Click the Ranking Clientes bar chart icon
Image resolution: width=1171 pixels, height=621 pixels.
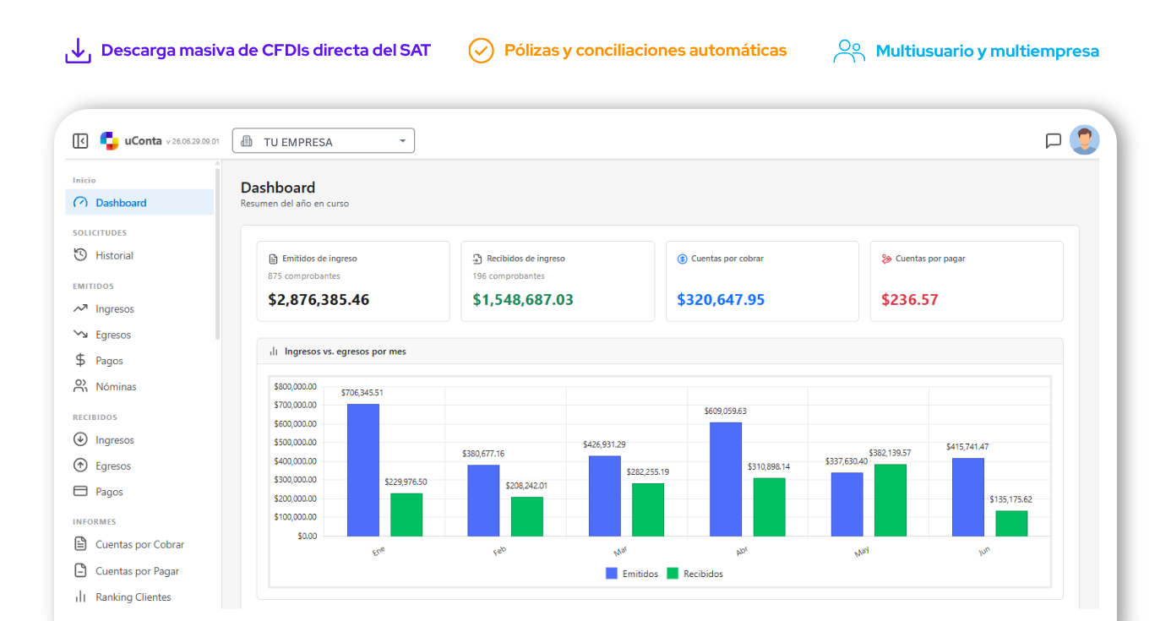[x=80, y=596]
